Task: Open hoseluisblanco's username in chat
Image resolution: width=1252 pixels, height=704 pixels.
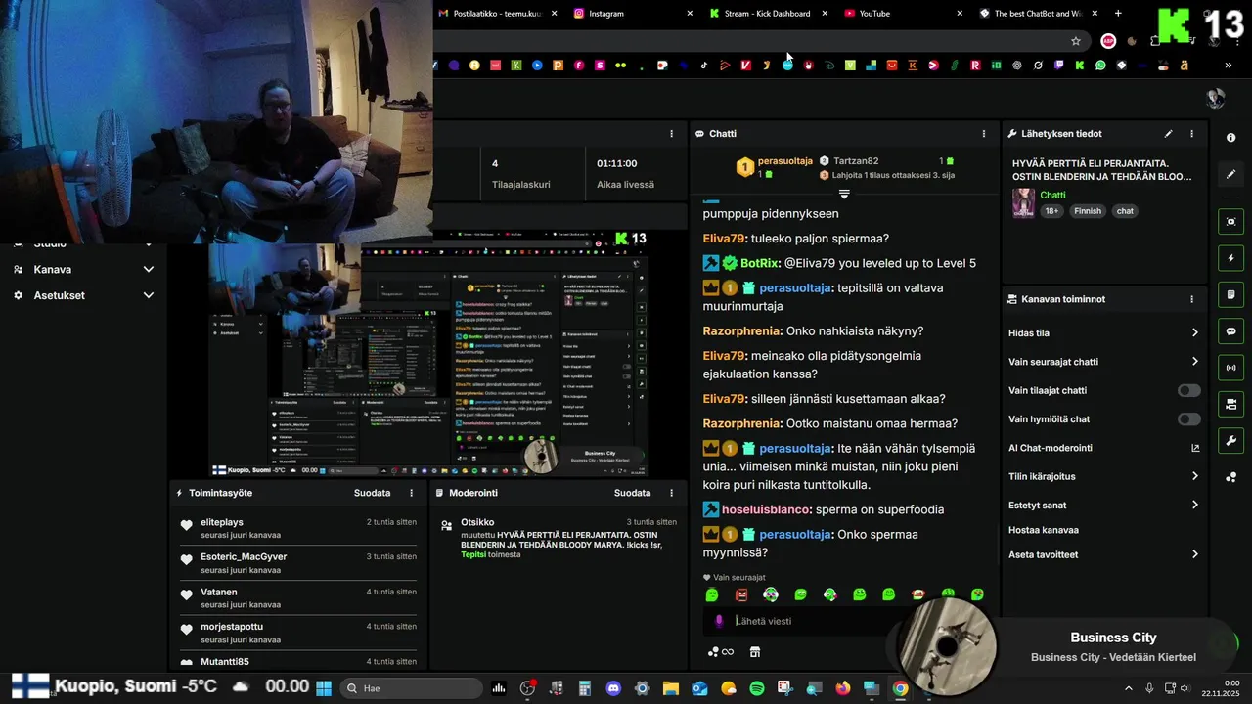Action: pyautogui.click(x=766, y=509)
